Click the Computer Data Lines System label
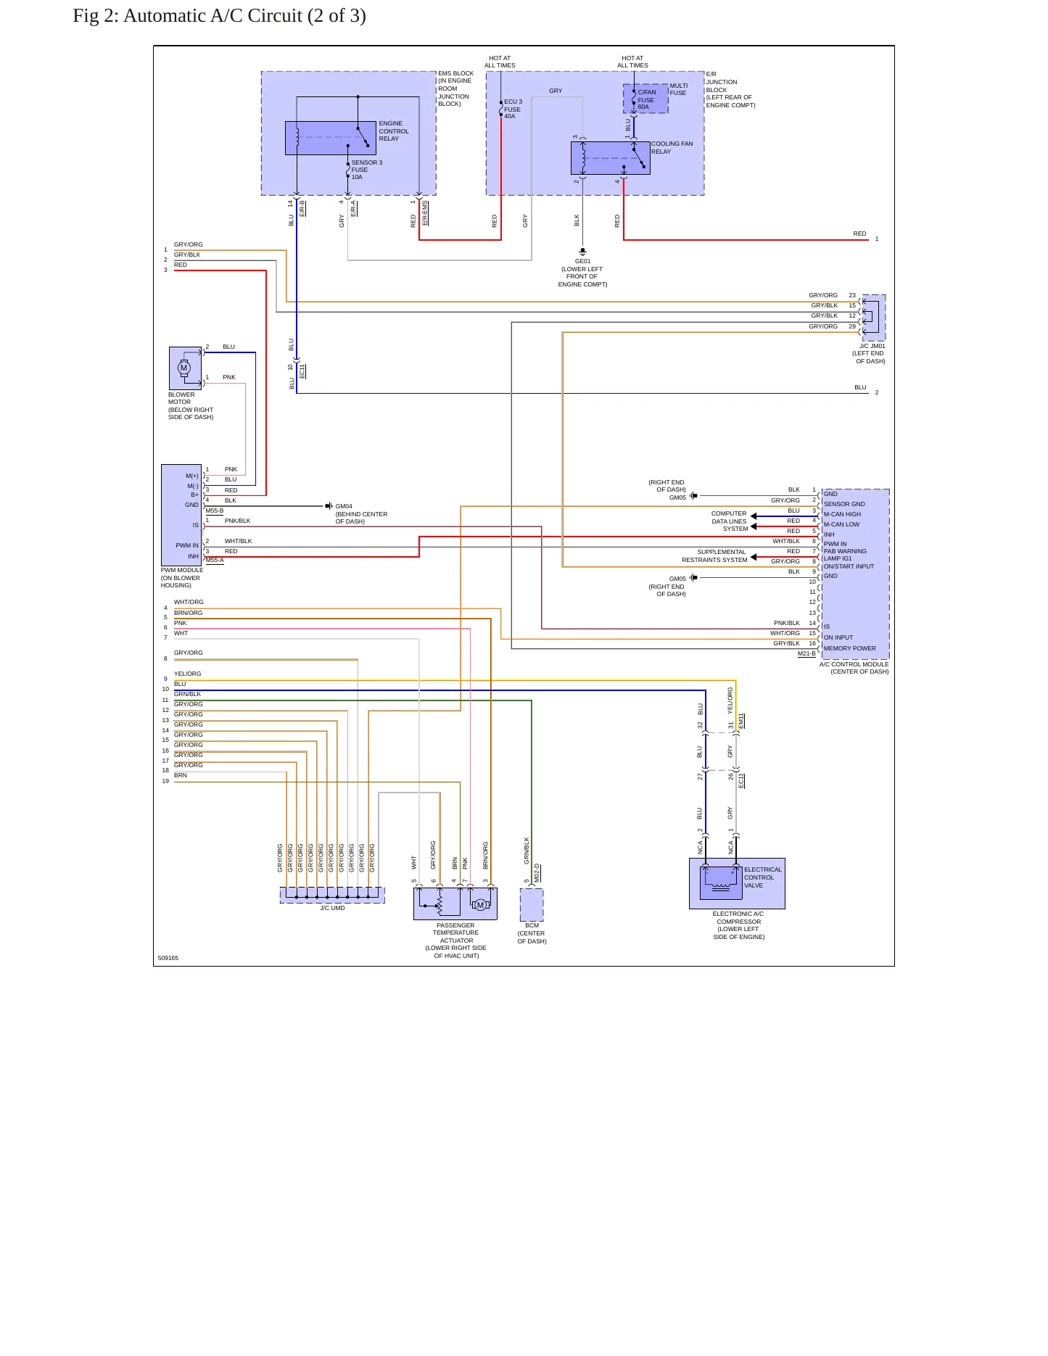The image size is (1048, 1356). pyautogui.click(x=729, y=521)
